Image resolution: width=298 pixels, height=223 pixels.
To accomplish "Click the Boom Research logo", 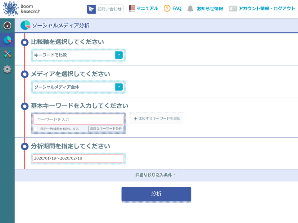I will click(x=22, y=9).
